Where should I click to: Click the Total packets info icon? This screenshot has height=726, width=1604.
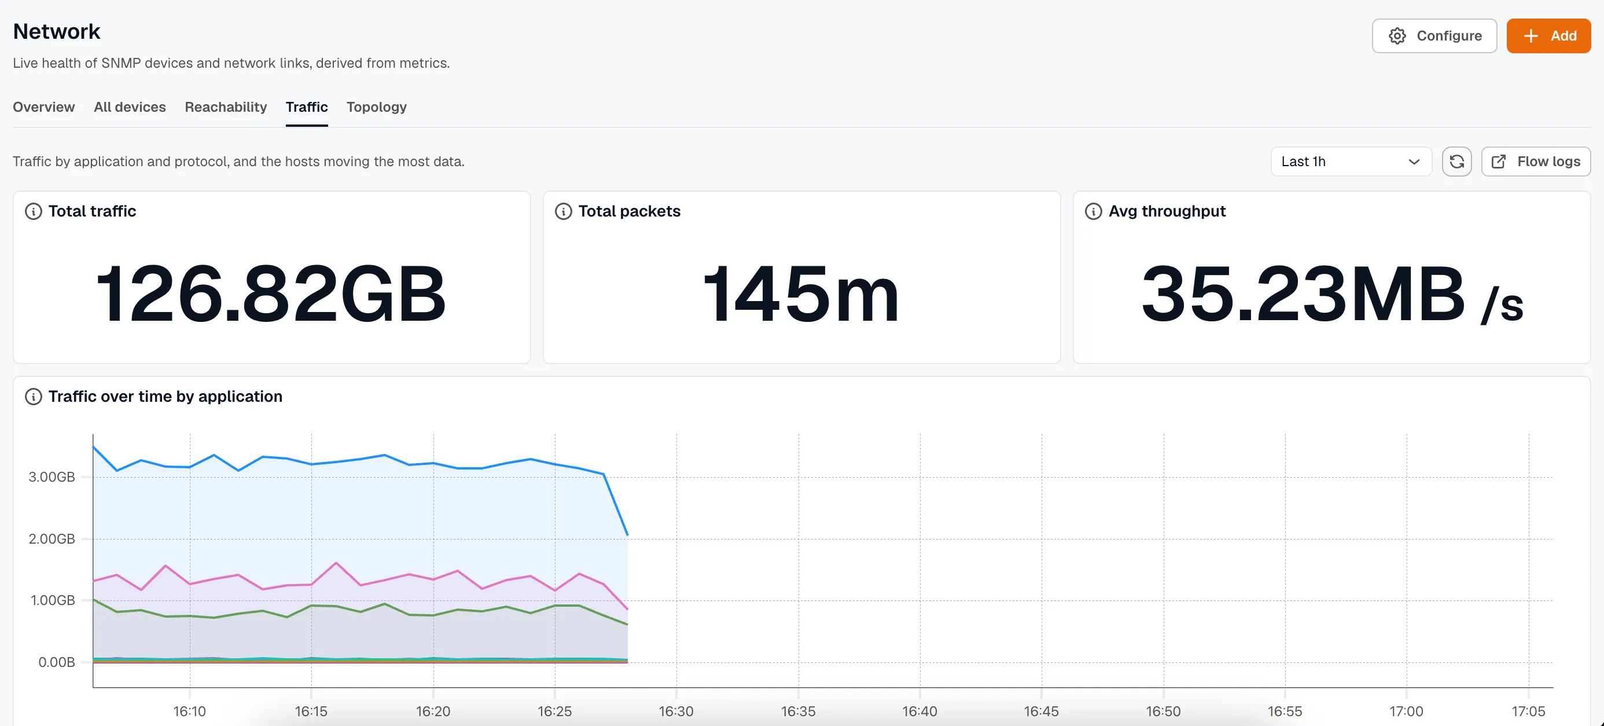[x=563, y=211]
